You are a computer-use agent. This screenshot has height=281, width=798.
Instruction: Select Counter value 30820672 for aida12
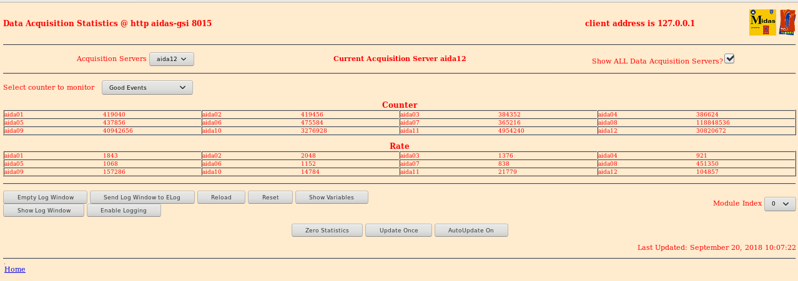[x=711, y=131]
